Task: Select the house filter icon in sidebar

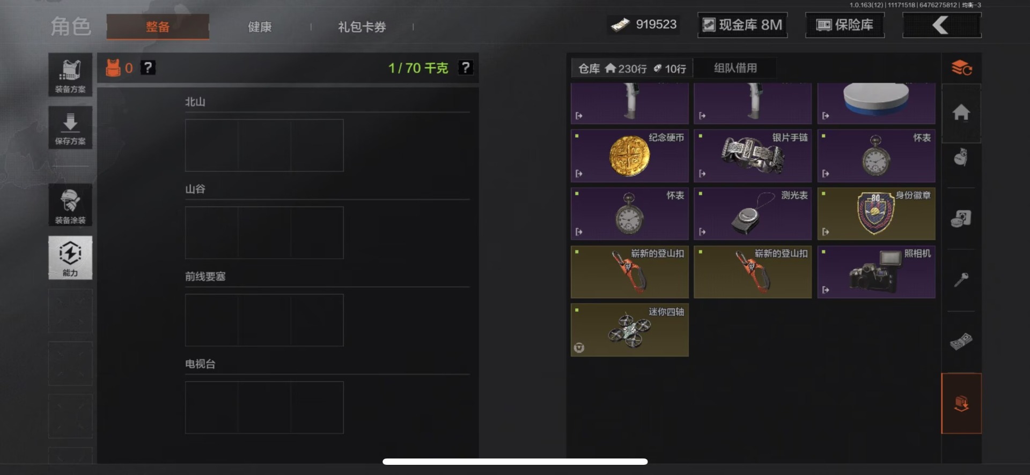Action: (961, 113)
